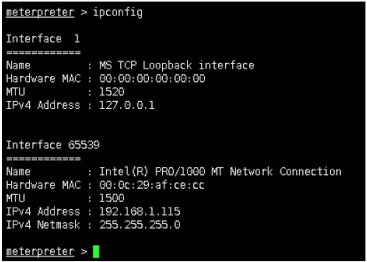Click the 127.0.0.1 IPv4 address
367x262 pixels.
(x=127, y=105)
